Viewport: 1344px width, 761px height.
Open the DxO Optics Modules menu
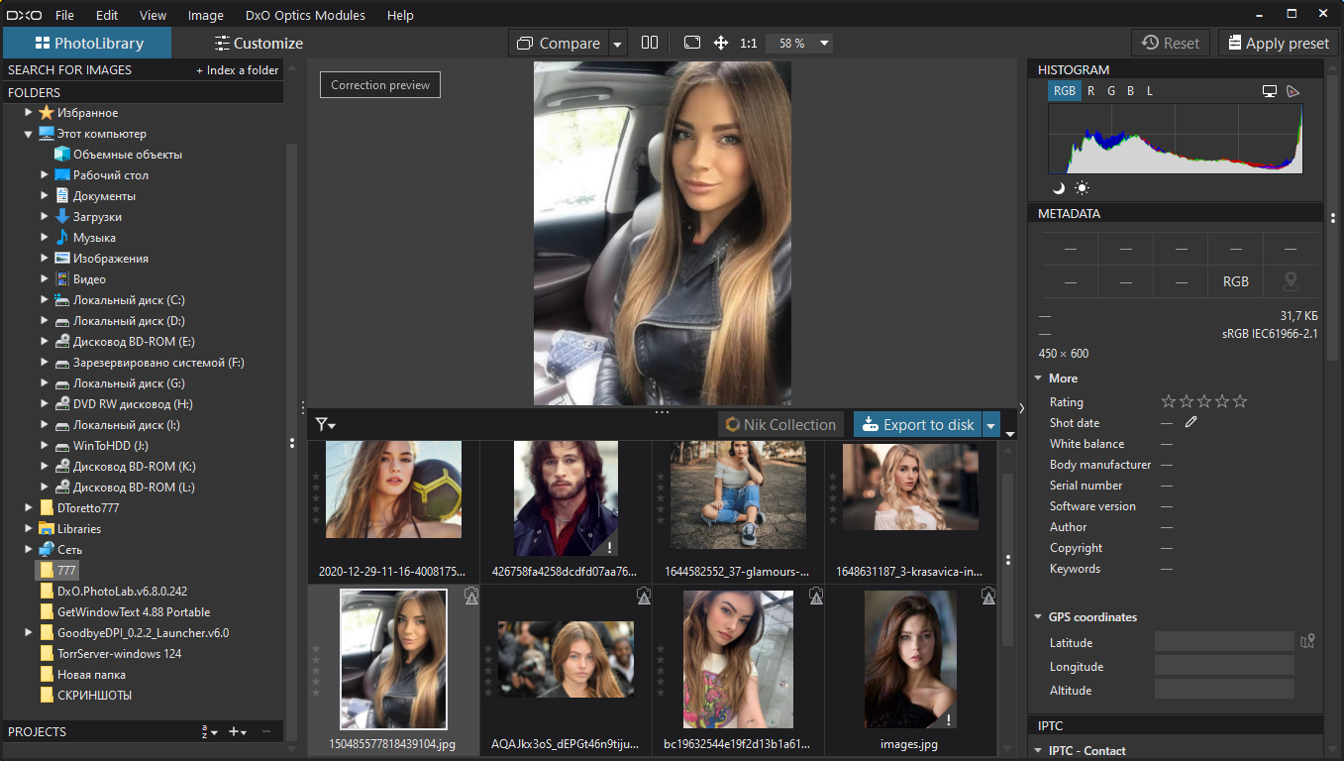305,15
